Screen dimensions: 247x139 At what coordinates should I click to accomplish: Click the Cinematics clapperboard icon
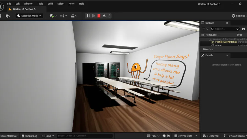[73, 16]
